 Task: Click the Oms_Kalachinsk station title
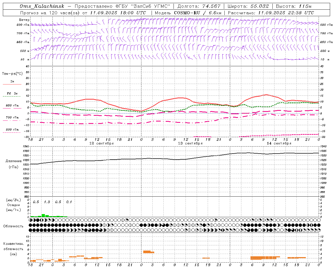coord(42,6)
